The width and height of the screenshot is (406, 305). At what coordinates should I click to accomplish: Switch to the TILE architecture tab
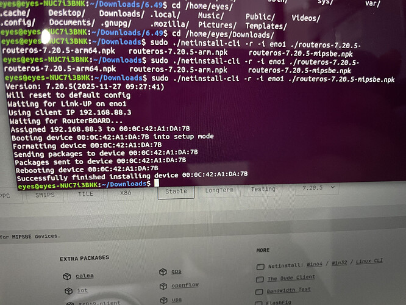click(x=86, y=194)
